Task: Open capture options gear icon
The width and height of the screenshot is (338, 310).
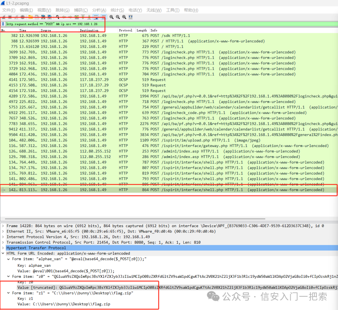Action: [x=23, y=17]
